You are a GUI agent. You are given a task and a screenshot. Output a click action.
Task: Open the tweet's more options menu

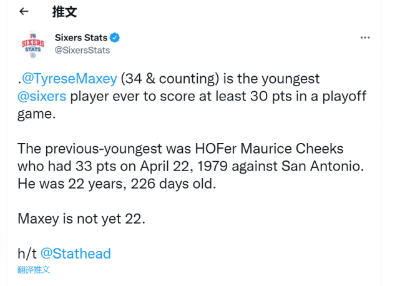click(365, 37)
